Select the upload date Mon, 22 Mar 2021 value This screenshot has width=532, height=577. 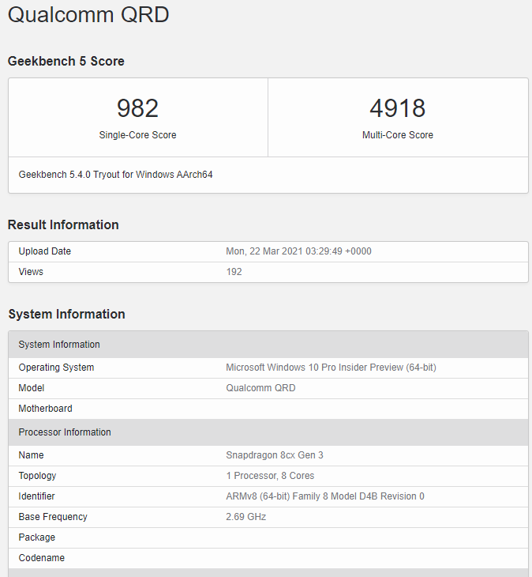coord(298,251)
